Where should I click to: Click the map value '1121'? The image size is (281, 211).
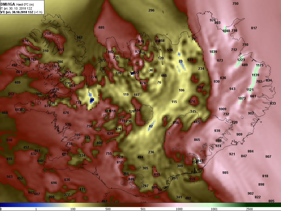pyautogui.click(x=250, y=89)
